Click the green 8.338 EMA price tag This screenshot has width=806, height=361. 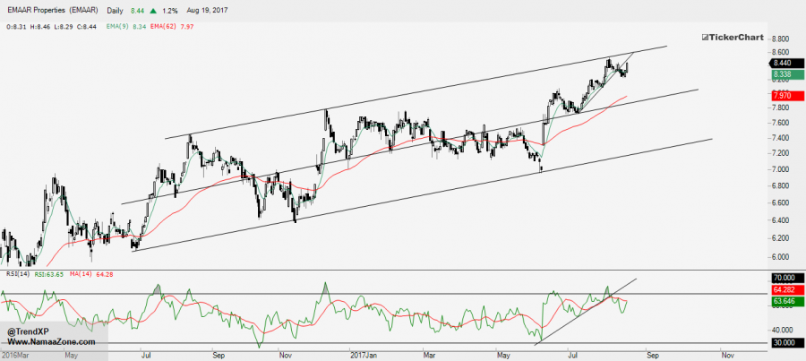(786, 75)
